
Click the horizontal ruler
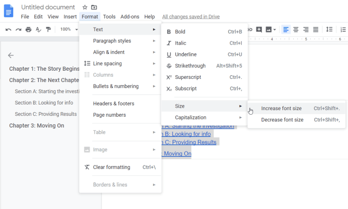click(x=297, y=39)
